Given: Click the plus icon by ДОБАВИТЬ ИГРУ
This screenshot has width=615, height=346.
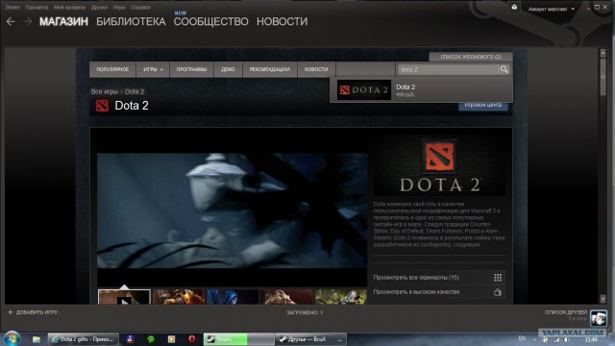Looking at the screenshot, I should tap(11, 312).
